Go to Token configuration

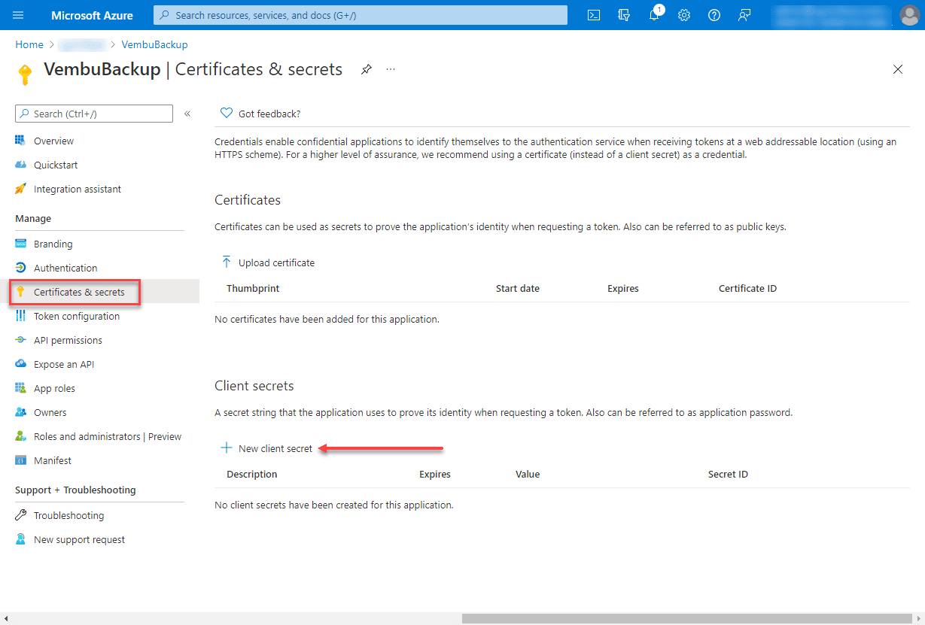[76, 316]
